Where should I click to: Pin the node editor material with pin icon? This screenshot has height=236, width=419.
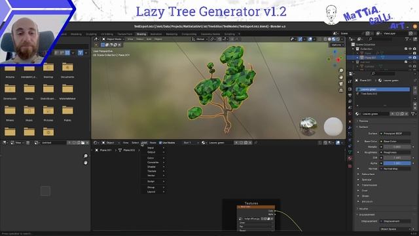pos(256,143)
